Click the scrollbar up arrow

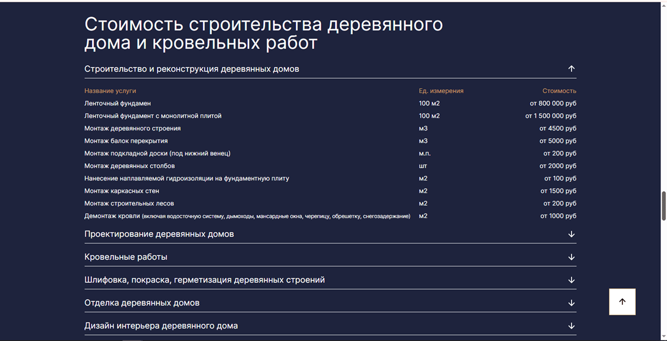point(664,5)
